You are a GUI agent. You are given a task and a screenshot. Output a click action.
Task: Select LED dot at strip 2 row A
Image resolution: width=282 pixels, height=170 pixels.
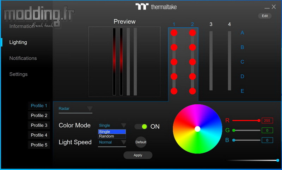(x=192, y=33)
